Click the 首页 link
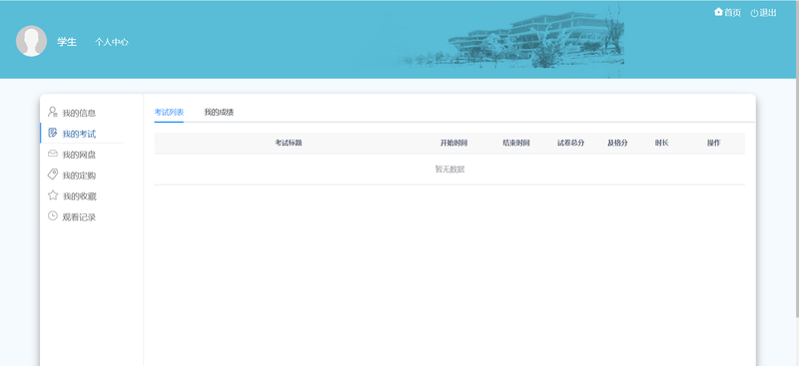The image size is (799, 366). pyautogui.click(x=732, y=13)
